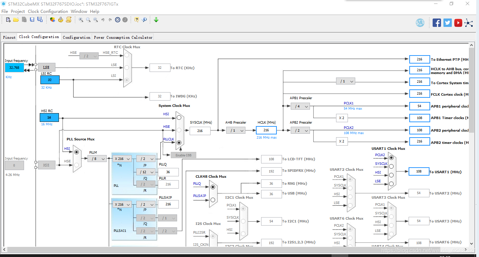
Task: Open the Facebook link icon
Action: 437,23
